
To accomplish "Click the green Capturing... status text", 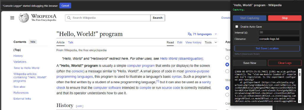I will click(x=239, y=10).
